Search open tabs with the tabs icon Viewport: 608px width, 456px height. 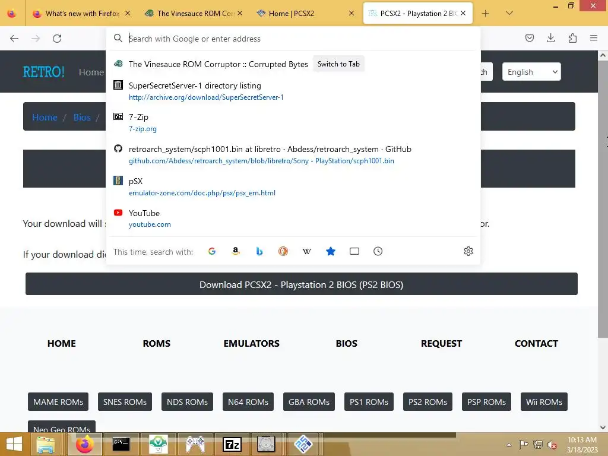click(354, 251)
